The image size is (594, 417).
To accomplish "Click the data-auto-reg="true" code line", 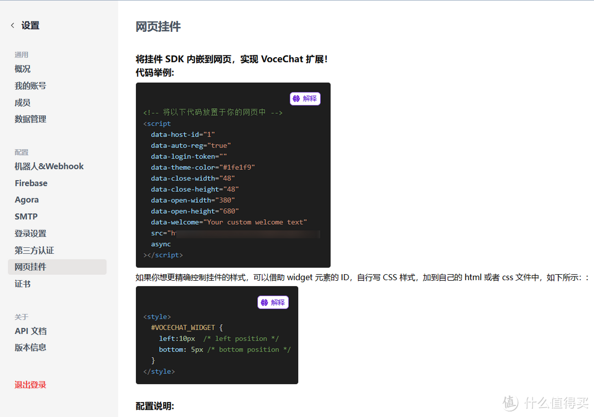I will point(191,145).
